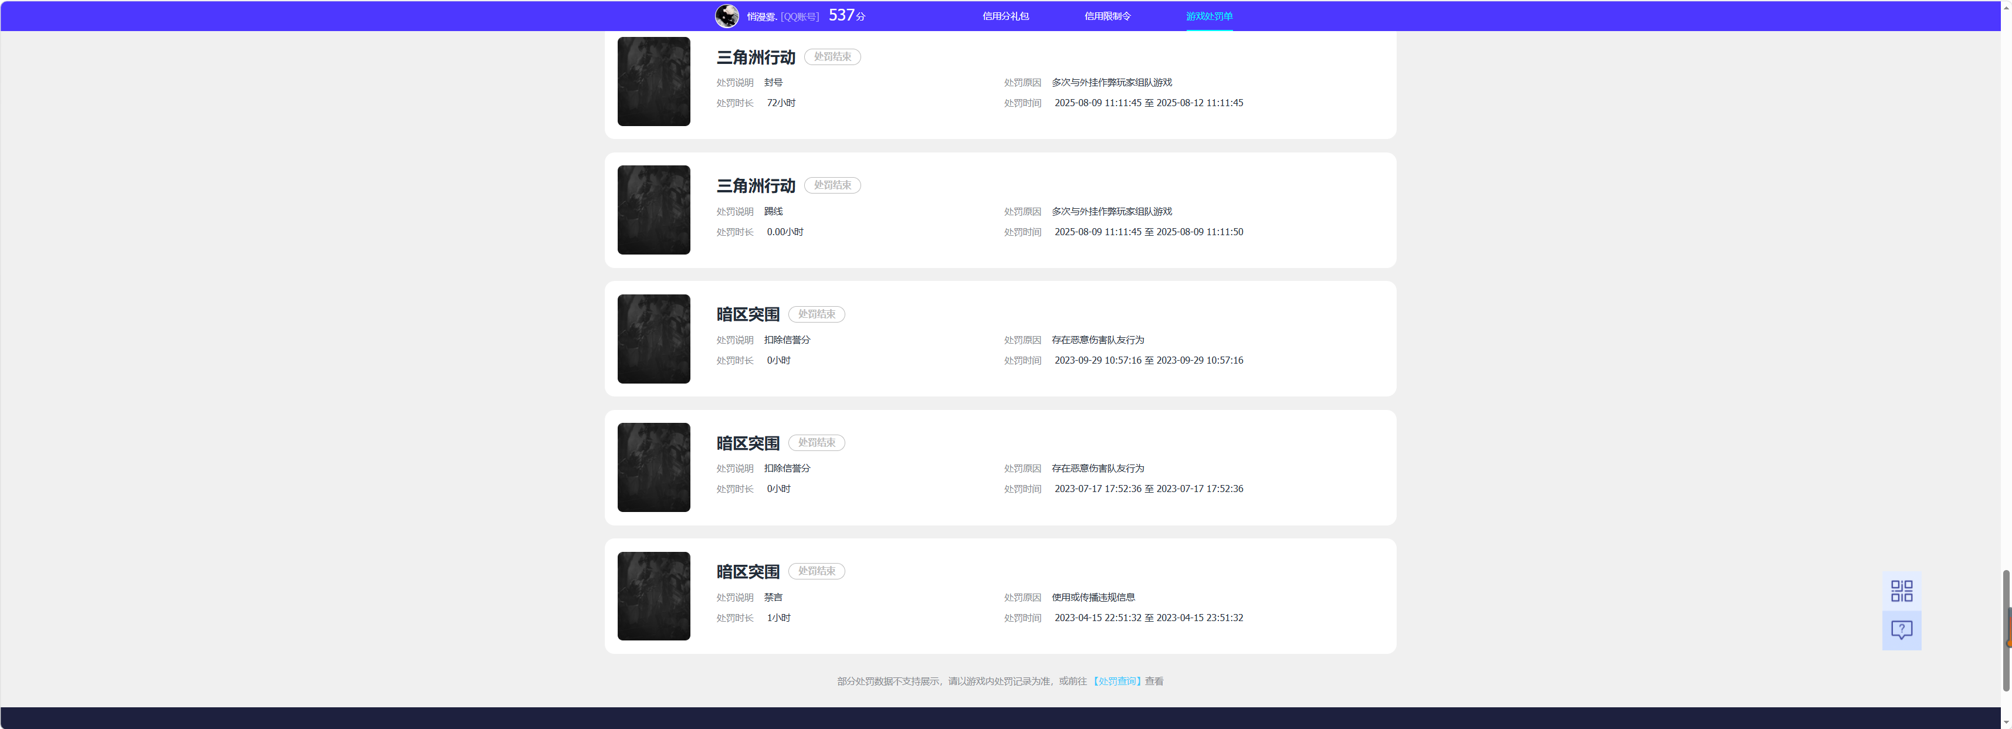Click game thumbnail of the 踢线 record
Image resolution: width=2012 pixels, height=729 pixels.
(x=653, y=210)
